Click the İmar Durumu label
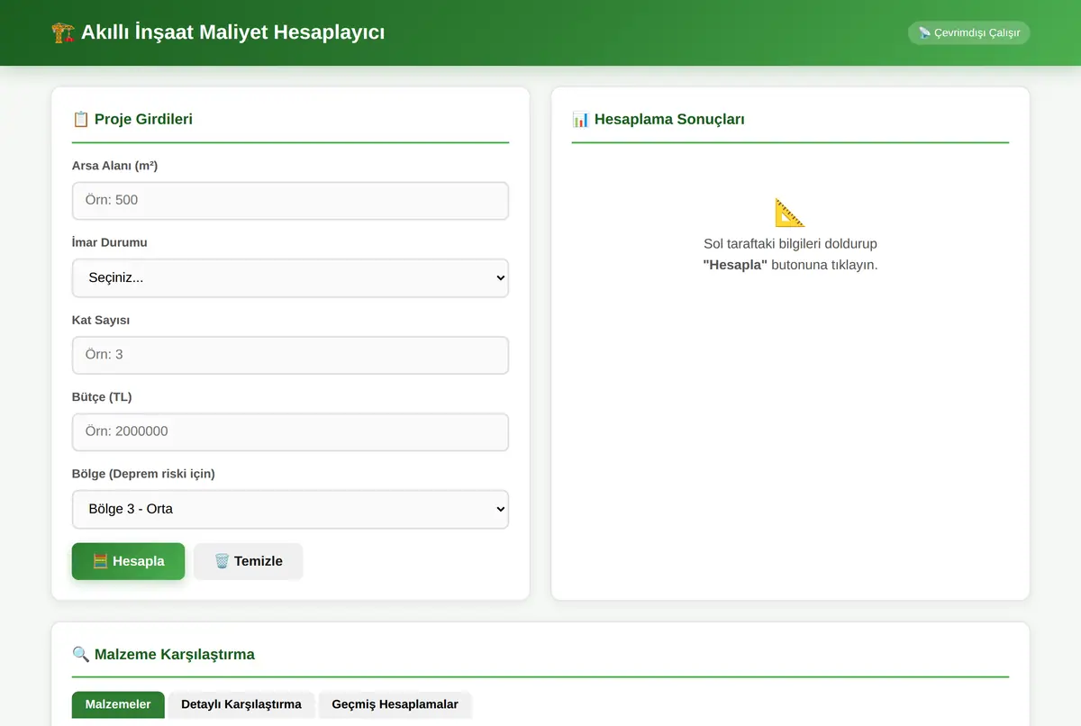The image size is (1081, 726). coord(110,242)
